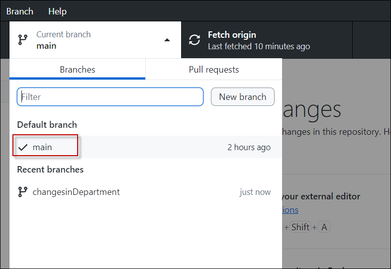391x269 pixels.
Task: Switch to the changesinDepartment branch
Action: [76, 192]
